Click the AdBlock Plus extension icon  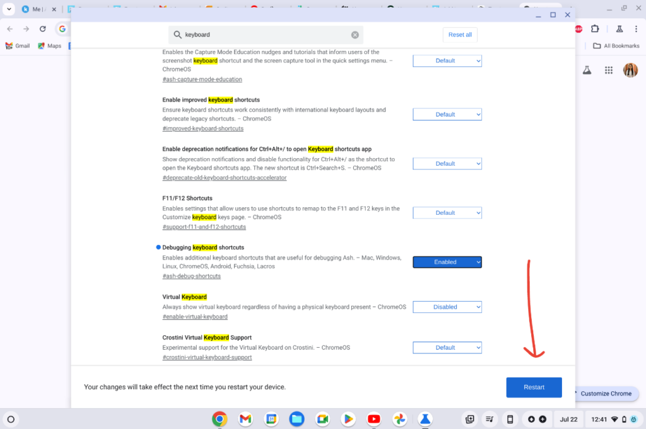(x=578, y=28)
